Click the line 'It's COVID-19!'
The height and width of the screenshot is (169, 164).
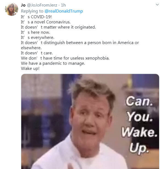(x=36, y=17)
